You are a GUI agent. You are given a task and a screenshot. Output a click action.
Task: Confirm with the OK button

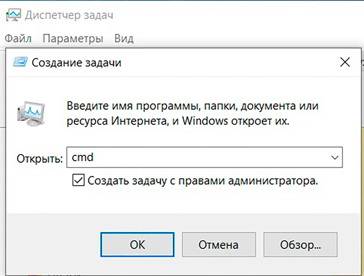pyautogui.click(x=137, y=244)
